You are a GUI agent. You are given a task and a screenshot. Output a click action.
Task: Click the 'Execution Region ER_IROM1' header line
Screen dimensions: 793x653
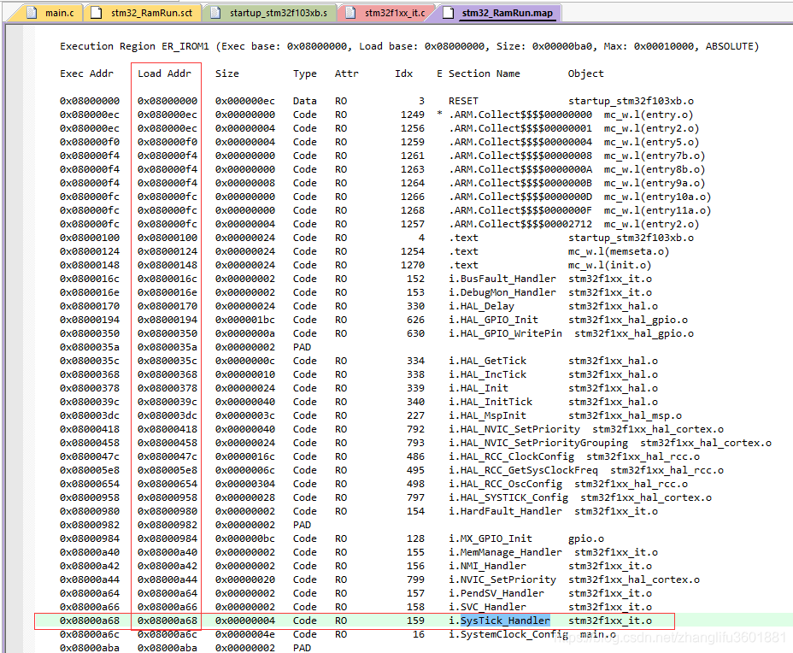409,46
